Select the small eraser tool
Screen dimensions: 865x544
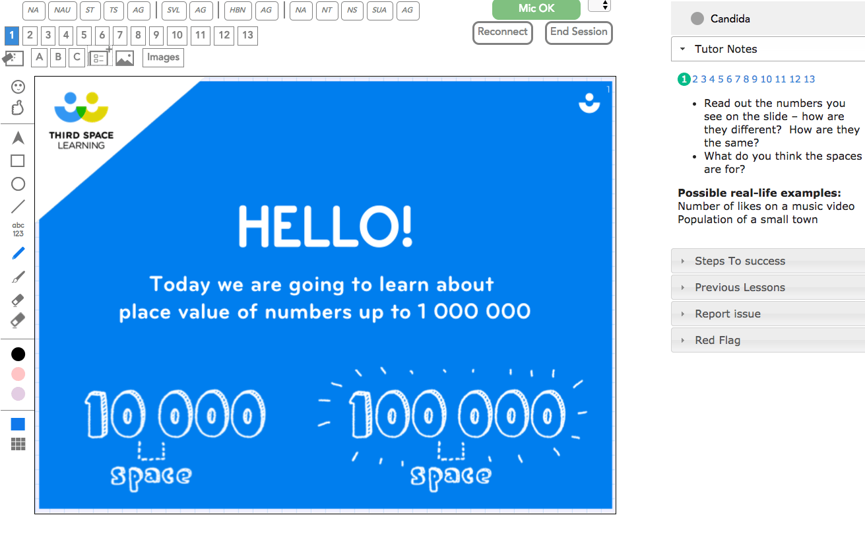[x=18, y=300]
